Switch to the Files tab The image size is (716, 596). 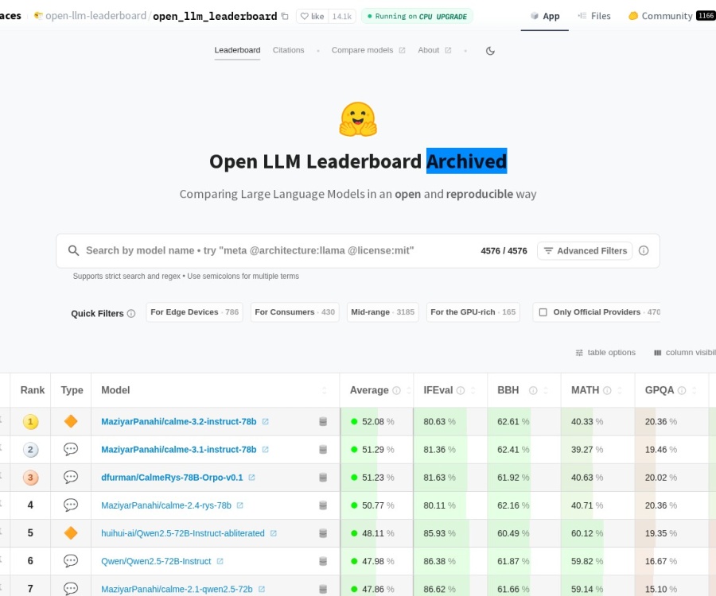click(x=594, y=16)
